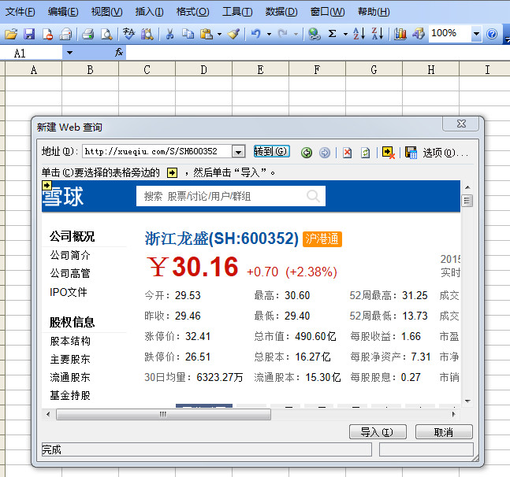This screenshot has height=477, width=510.
Task: Run the spelling check icon
Action: [x=128, y=33]
